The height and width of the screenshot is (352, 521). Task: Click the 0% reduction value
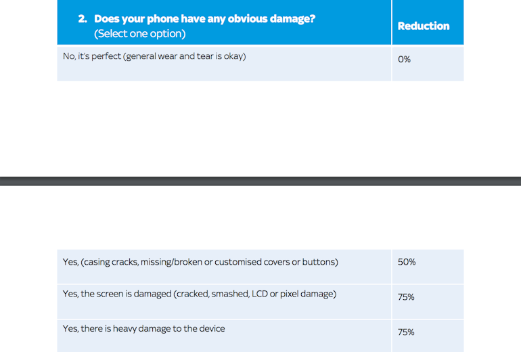(404, 60)
